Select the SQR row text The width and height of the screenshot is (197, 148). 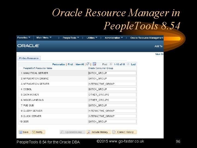tap(26, 122)
